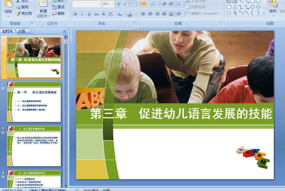The width and height of the screenshot is (285, 191).
Task: Click the increase list level icon
Action: pos(171,4)
